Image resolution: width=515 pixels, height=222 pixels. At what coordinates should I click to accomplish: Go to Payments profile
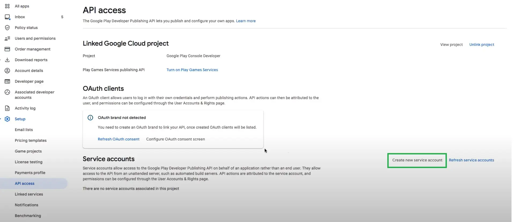tap(30, 173)
